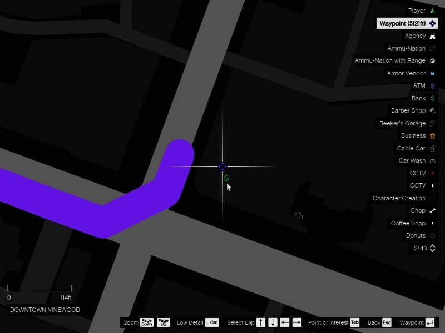Click the right arrow for Select Blip
The height and width of the screenshot is (333, 445).
pyautogui.click(x=296, y=322)
